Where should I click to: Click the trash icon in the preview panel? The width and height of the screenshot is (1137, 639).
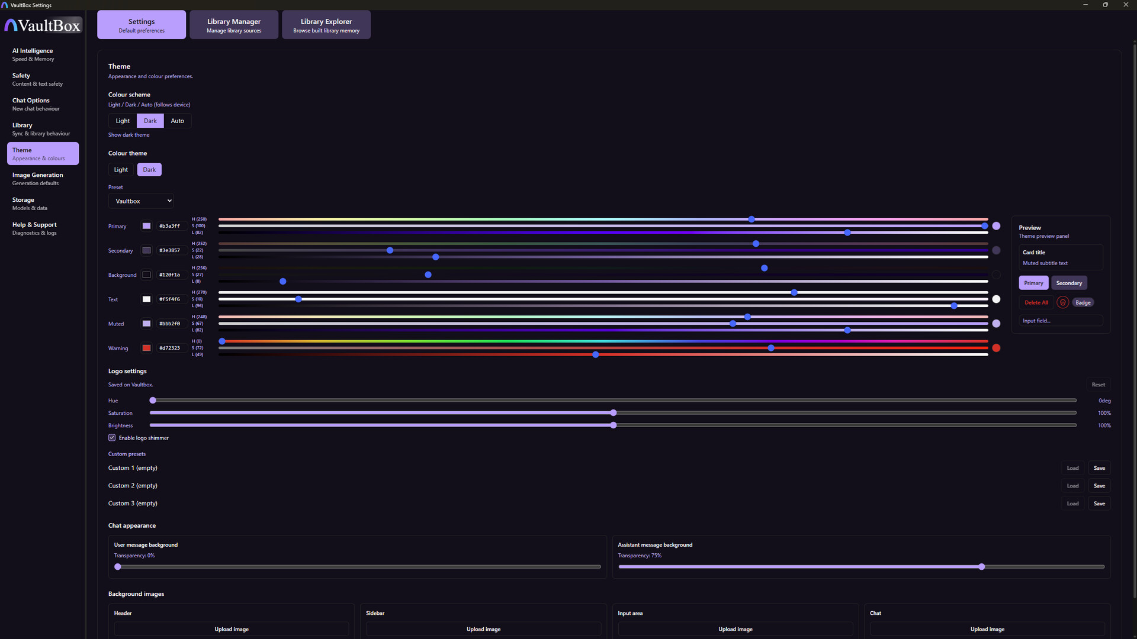click(x=1063, y=302)
